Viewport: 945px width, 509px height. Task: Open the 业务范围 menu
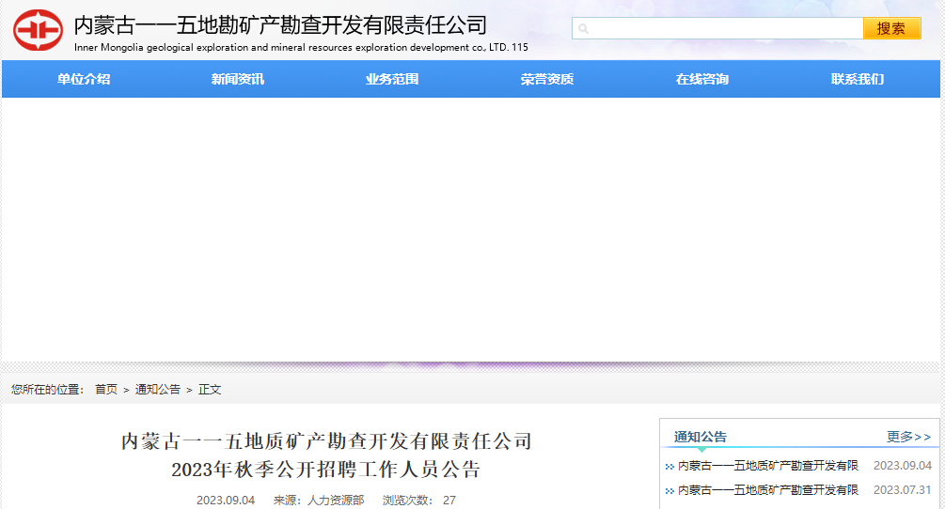(392, 79)
